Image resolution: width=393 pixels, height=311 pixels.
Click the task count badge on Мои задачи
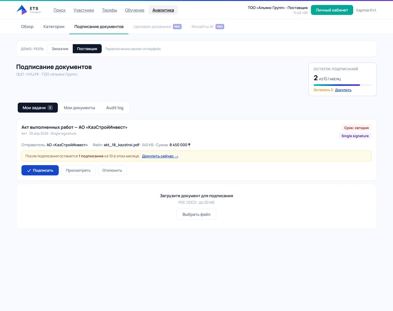(x=50, y=108)
